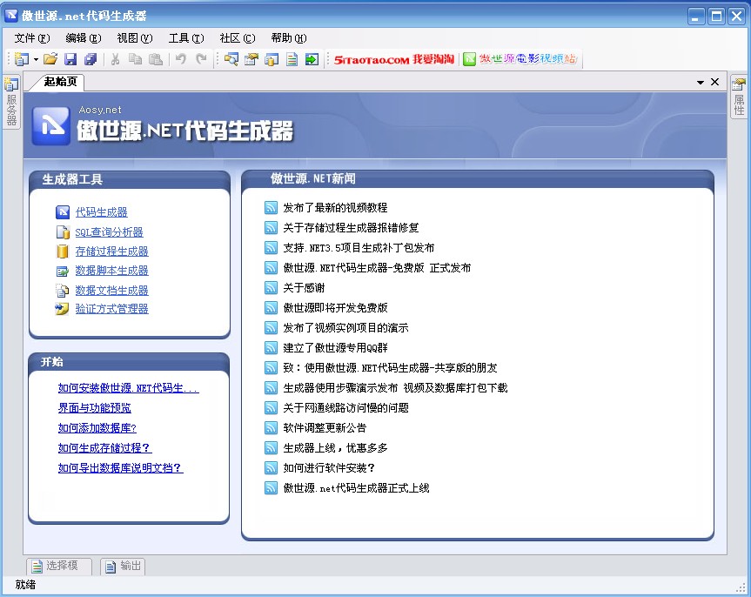Open news item 傲世源.net代码生成器正式上线

tap(356, 488)
